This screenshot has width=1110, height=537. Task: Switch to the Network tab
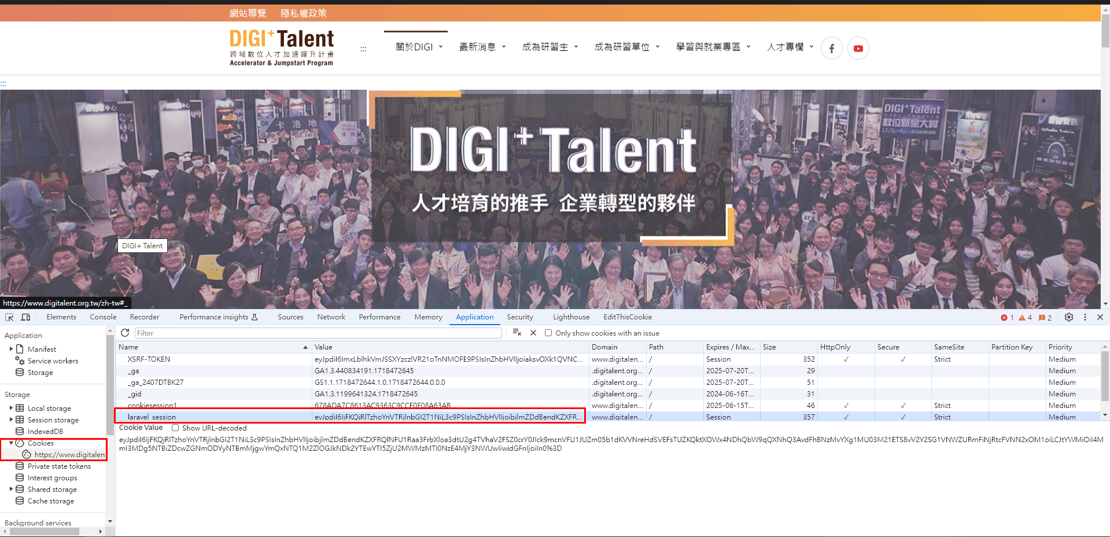click(331, 317)
